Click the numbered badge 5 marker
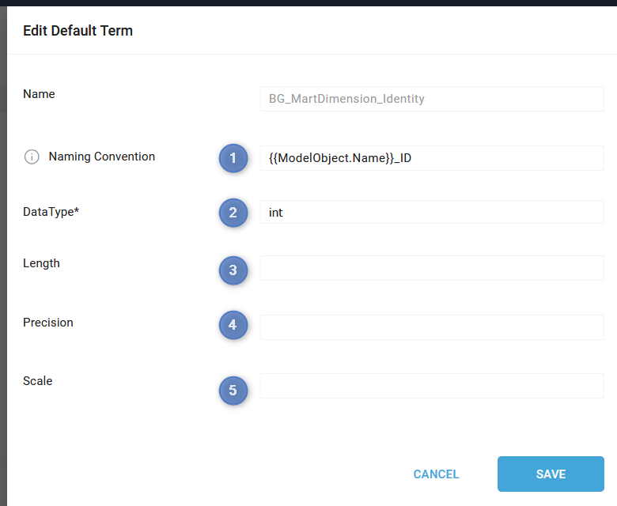 233,391
